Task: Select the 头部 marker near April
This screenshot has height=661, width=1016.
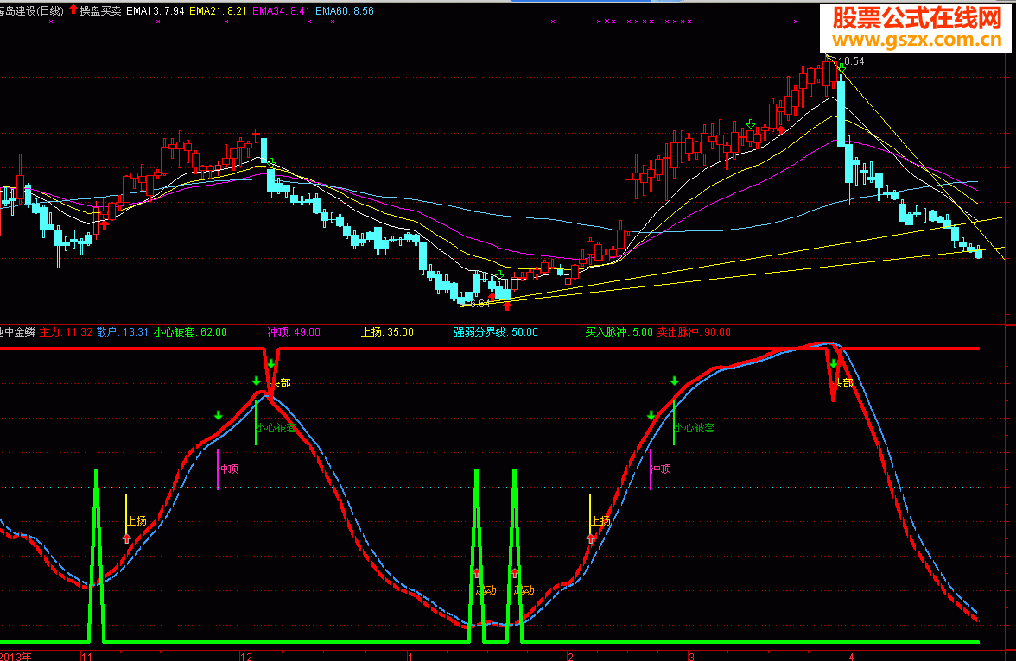Action: [x=841, y=383]
